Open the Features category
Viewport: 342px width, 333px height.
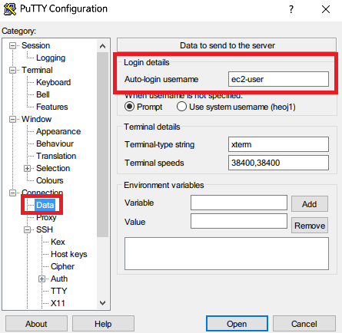(52, 107)
